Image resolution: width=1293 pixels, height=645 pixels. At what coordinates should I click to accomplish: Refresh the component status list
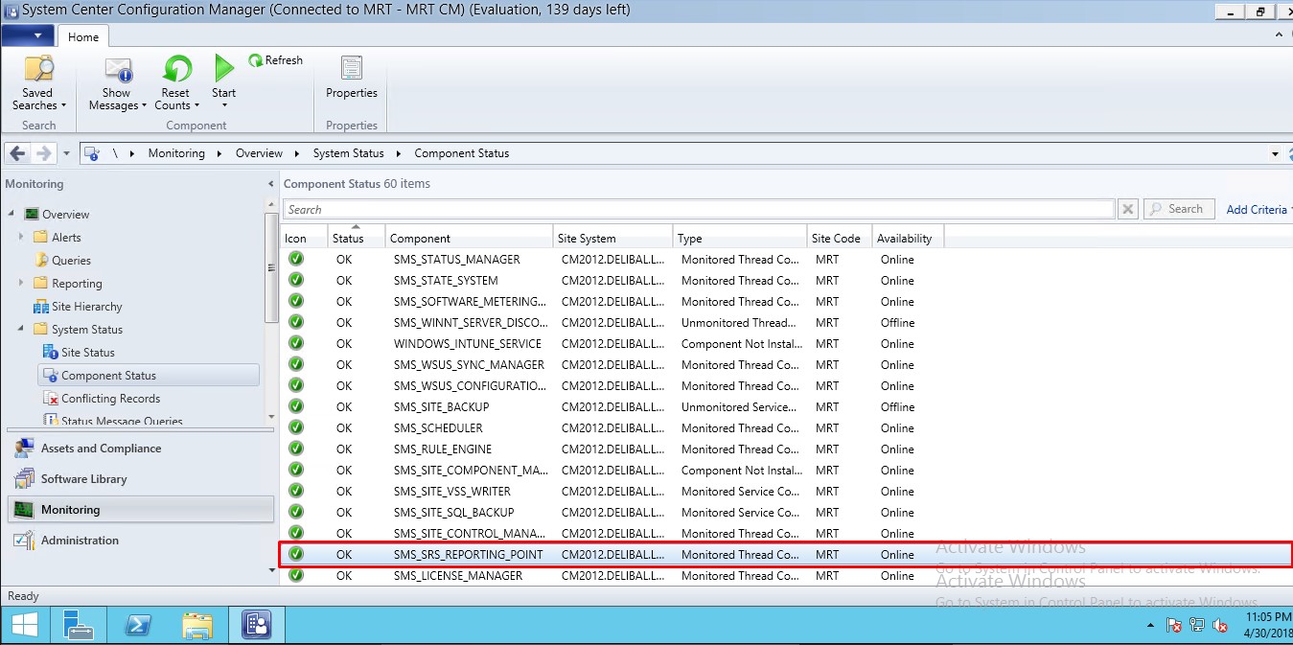(276, 60)
